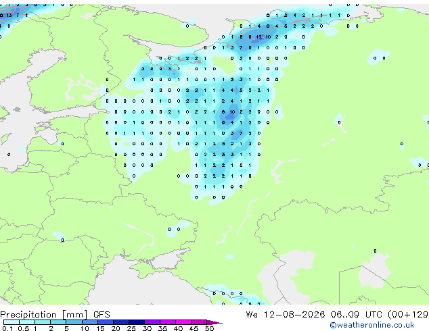Click the 45–50 mm legend swatch
This screenshot has height=331, width=429.
click(199, 322)
